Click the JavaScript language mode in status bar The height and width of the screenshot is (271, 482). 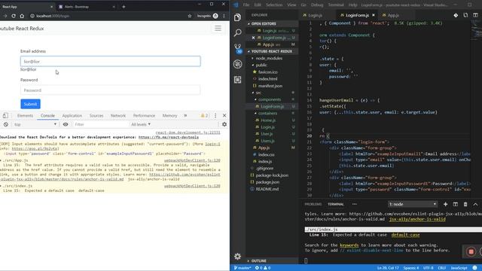[x=459, y=268]
